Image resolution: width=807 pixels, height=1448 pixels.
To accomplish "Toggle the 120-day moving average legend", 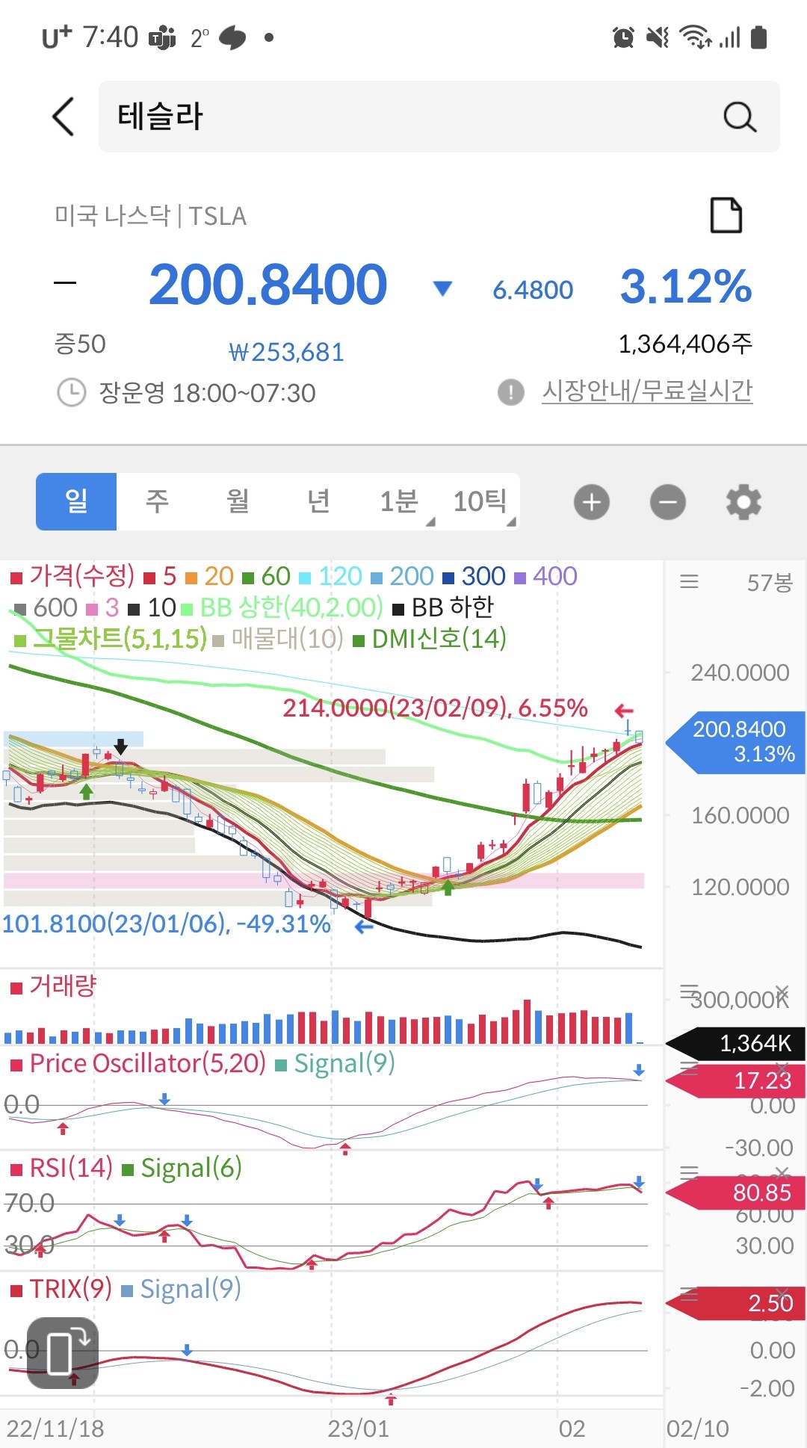I will pyautogui.click(x=331, y=576).
